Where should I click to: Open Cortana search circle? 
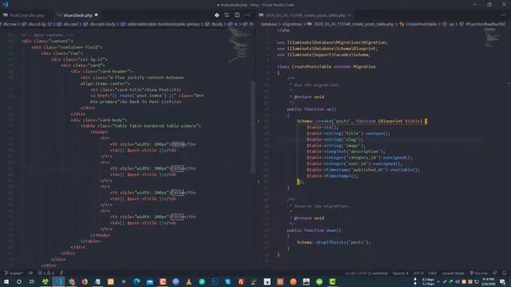(19, 281)
